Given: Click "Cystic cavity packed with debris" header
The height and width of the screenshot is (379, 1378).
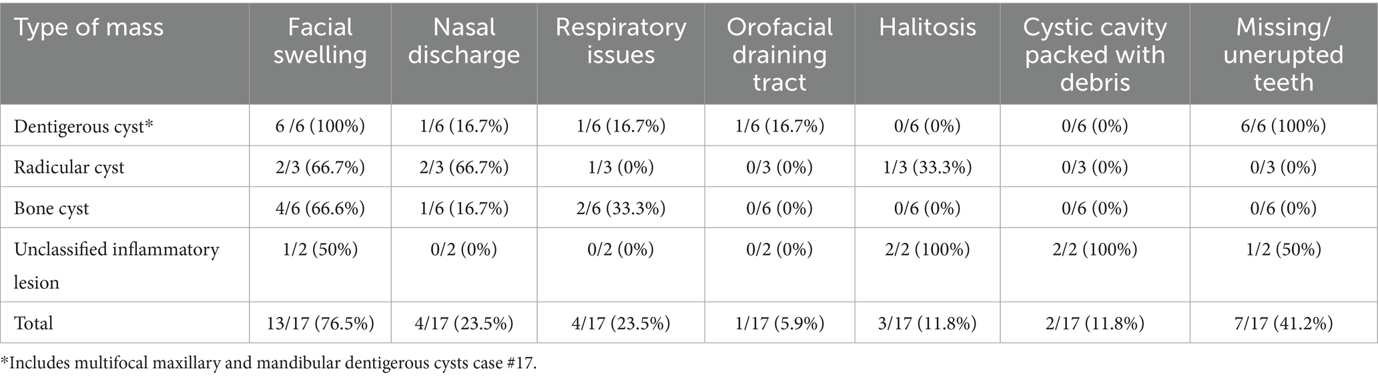Looking at the screenshot, I should point(1094,55).
